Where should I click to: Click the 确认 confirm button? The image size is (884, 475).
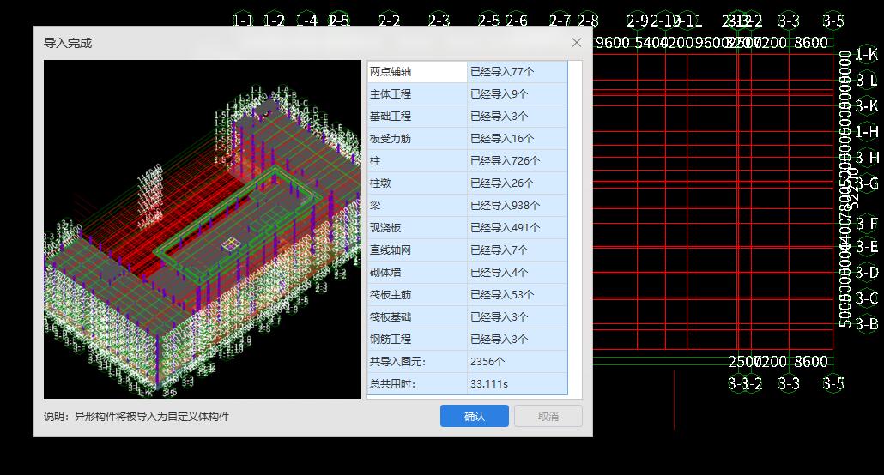[x=474, y=416]
